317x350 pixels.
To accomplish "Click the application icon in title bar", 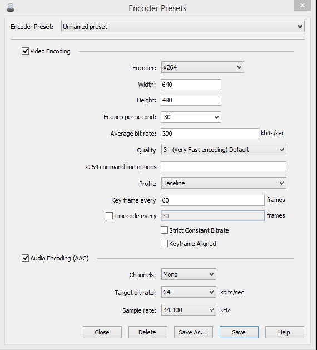I will click(x=11, y=8).
